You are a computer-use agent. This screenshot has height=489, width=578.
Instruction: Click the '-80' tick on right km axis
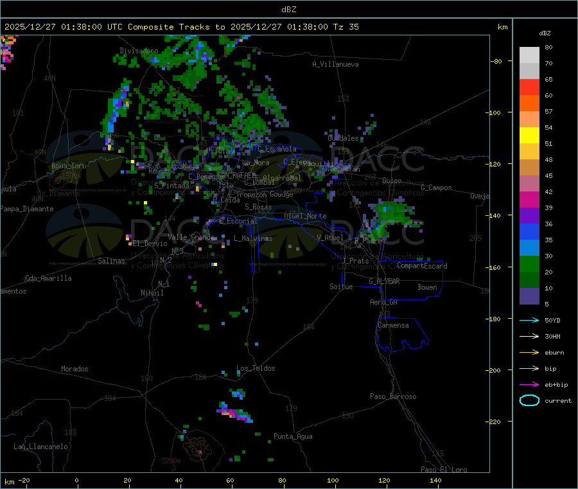tap(496, 61)
